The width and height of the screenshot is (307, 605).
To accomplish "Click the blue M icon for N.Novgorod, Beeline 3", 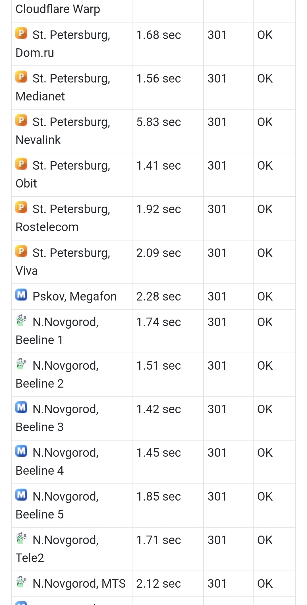I will pos(21,407).
